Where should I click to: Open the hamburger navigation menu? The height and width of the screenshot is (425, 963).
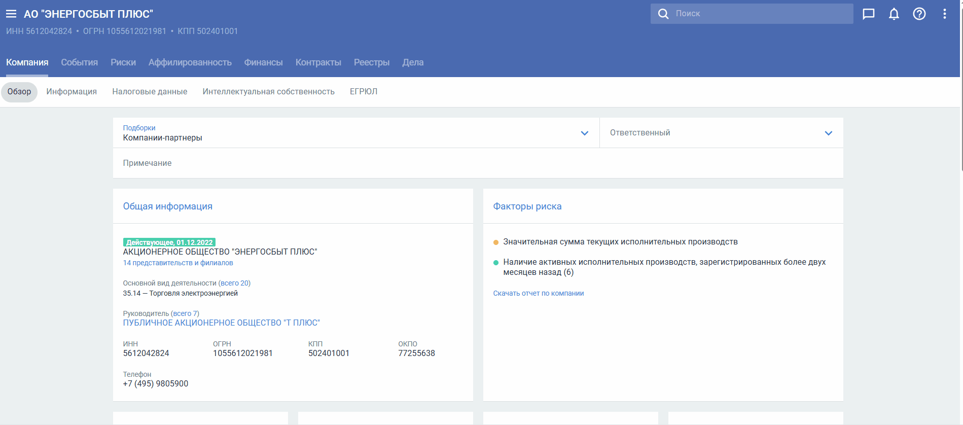click(x=11, y=14)
